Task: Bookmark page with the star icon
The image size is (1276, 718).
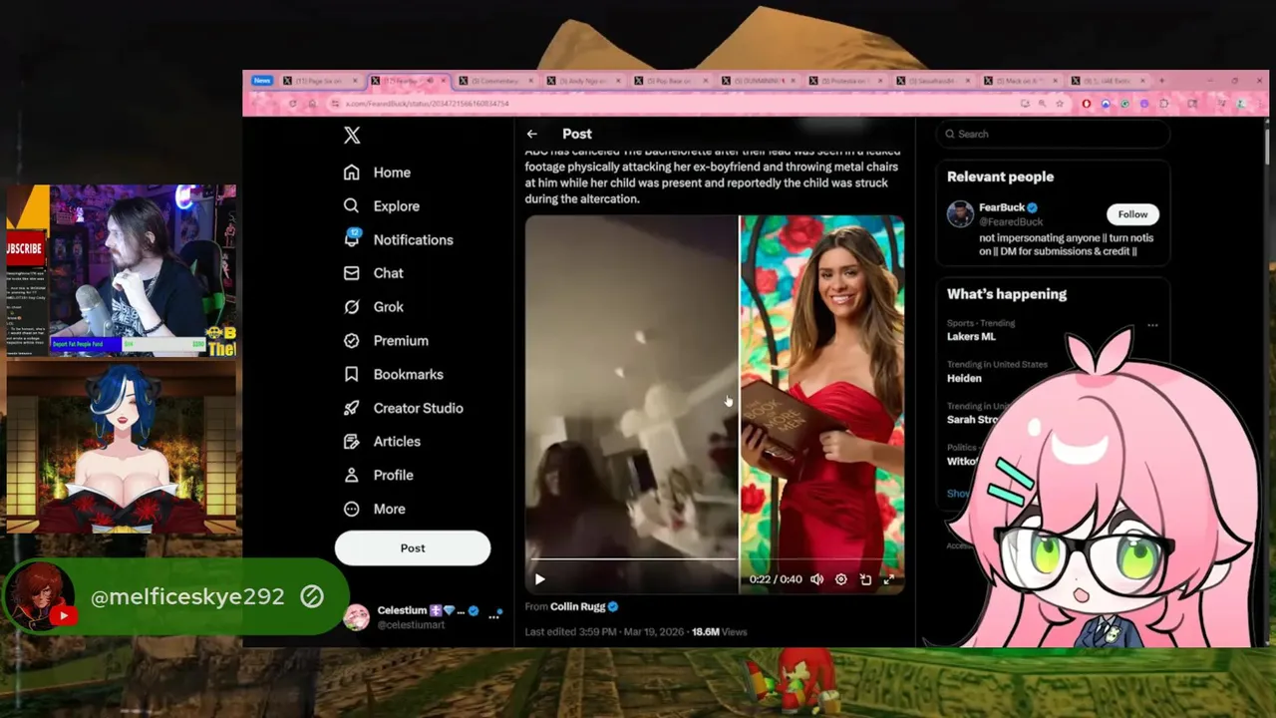Action: [x=1060, y=104]
